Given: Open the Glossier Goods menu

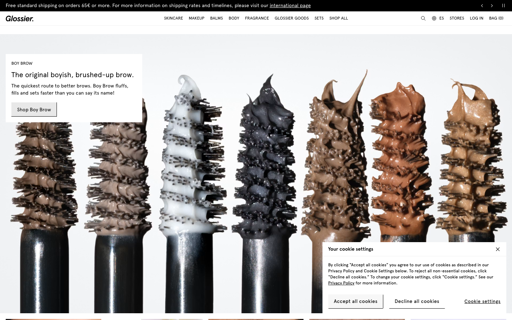Looking at the screenshot, I should pyautogui.click(x=292, y=18).
